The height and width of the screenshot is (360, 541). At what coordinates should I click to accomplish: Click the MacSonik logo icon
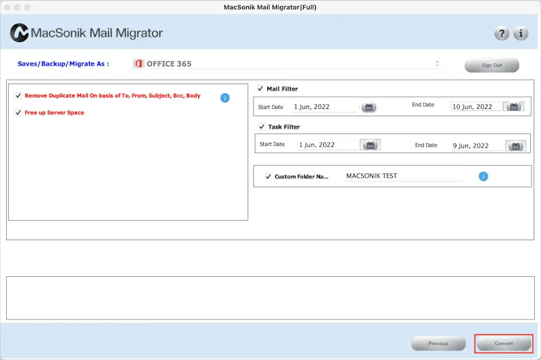pos(20,32)
